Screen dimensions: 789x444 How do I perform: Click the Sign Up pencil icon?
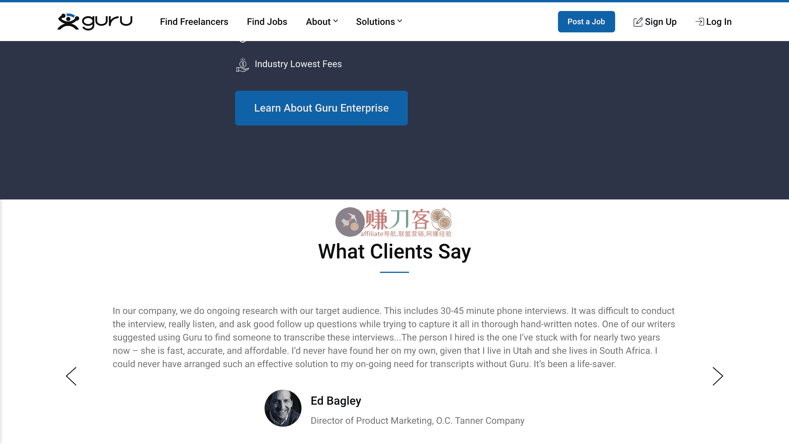point(638,22)
